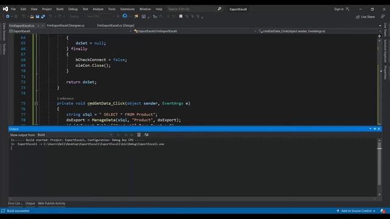Open the Show output from Build dropdown
The height and width of the screenshot is (219, 390).
tap(74, 135)
